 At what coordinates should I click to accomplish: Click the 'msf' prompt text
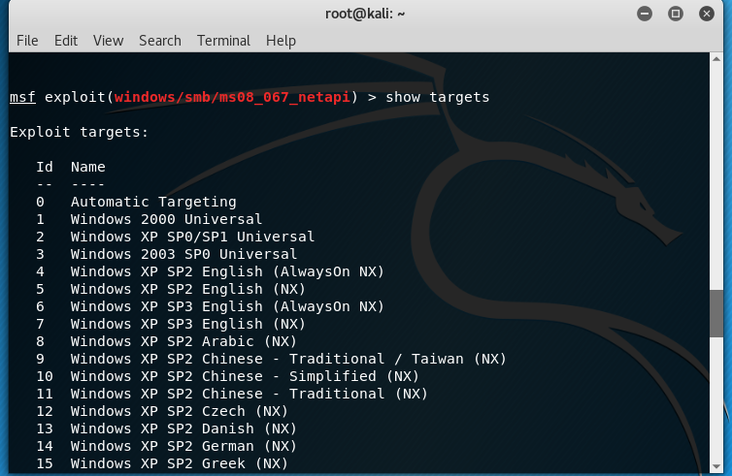[22, 97]
